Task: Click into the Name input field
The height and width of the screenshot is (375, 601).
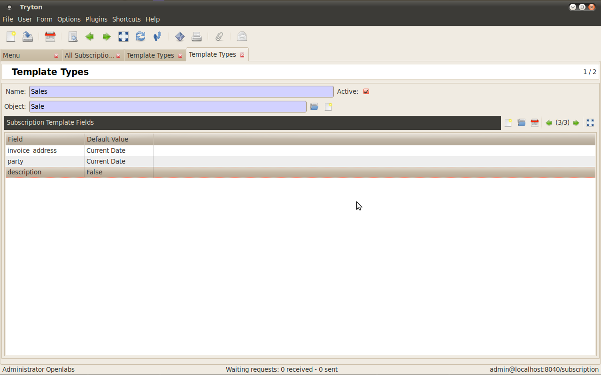Action: (181, 91)
